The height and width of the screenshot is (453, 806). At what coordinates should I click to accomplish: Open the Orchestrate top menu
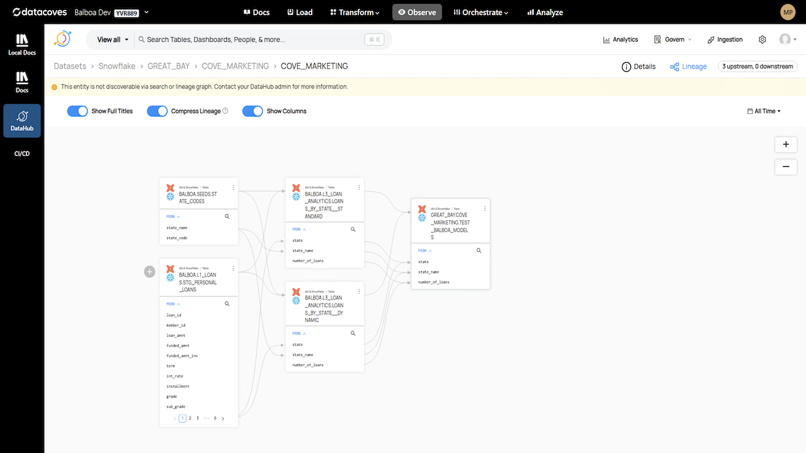[481, 12]
